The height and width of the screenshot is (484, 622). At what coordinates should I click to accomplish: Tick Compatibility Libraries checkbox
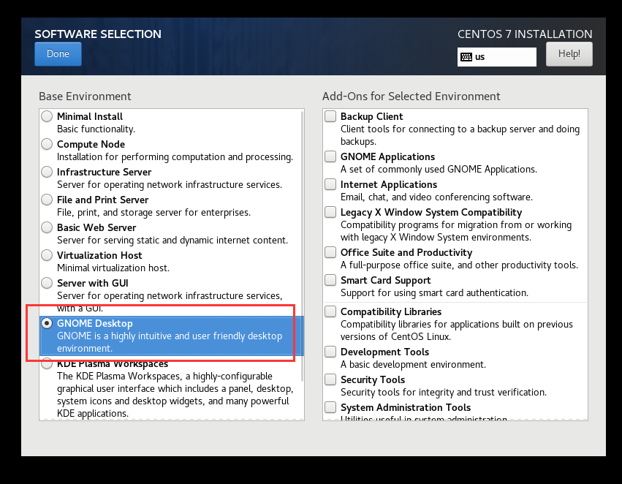(x=330, y=311)
